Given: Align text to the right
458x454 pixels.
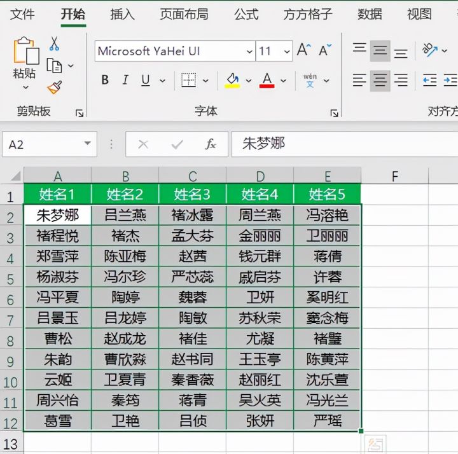Looking at the screenshot, I should [x=401, y=80].
